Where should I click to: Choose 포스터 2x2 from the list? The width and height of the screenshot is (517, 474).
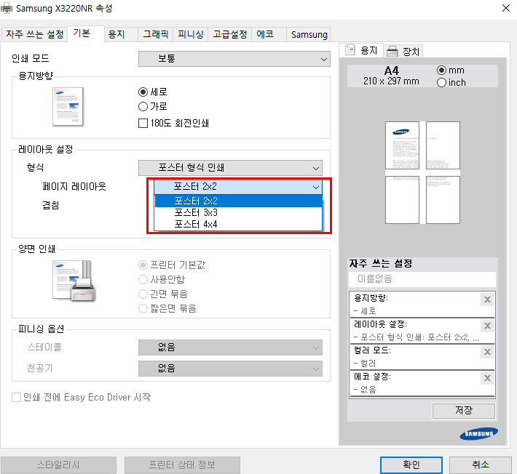click(x=238, y=201)
